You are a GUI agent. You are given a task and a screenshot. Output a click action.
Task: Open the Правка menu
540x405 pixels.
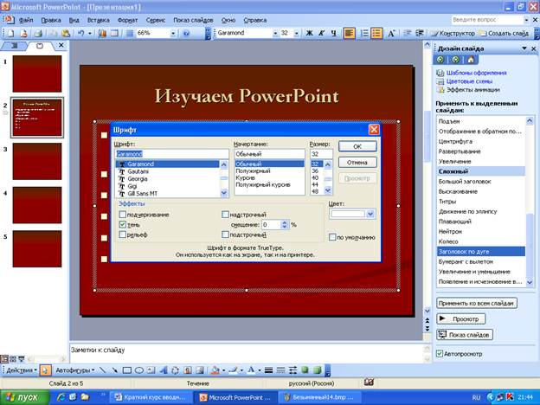point(51,20)
